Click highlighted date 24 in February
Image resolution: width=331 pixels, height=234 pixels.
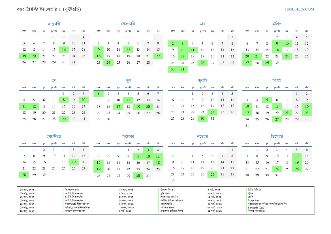[108, 63]
